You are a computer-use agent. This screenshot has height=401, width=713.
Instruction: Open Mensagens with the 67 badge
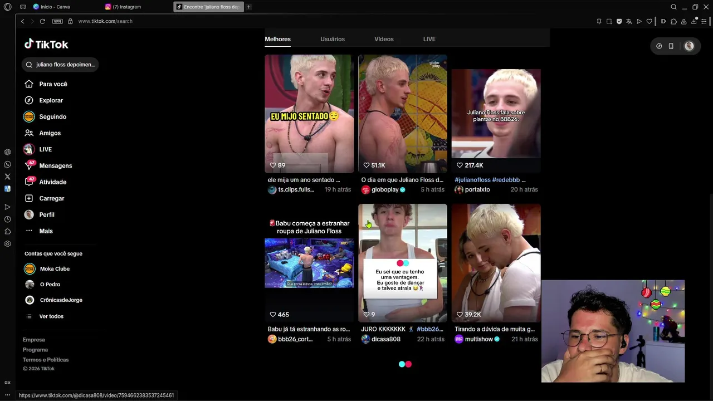click(x=55, y=165)
